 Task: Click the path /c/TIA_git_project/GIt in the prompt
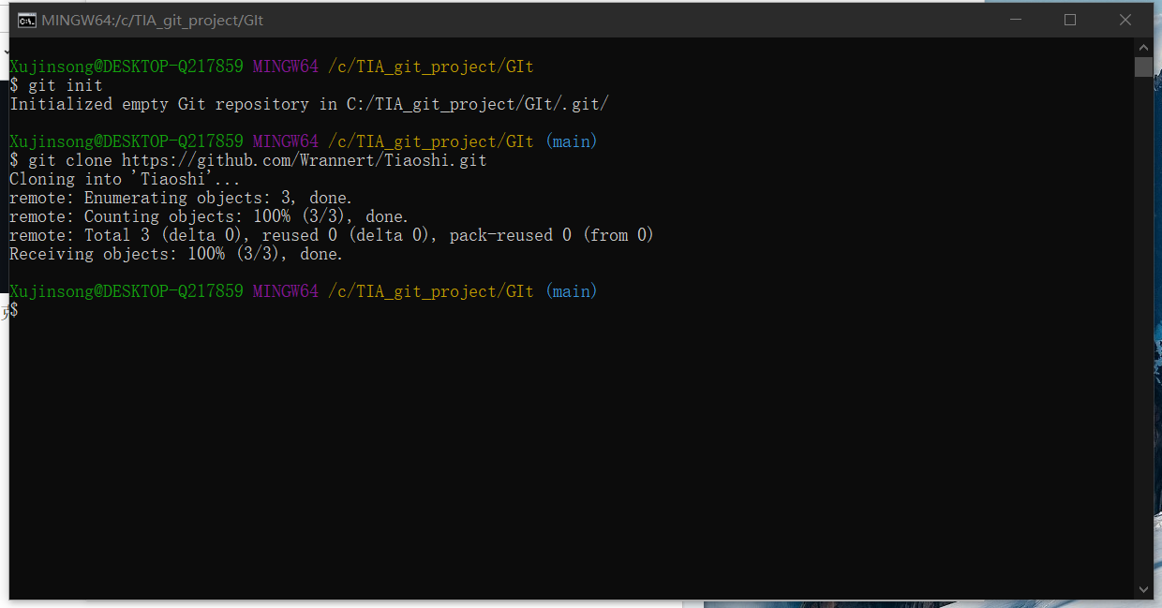coord(431,66)
